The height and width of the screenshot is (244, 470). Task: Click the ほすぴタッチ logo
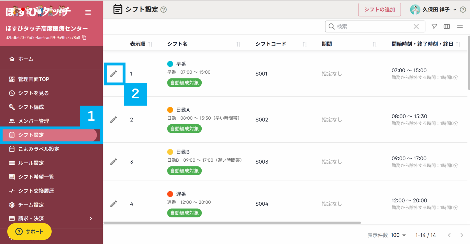pos(38,11)
